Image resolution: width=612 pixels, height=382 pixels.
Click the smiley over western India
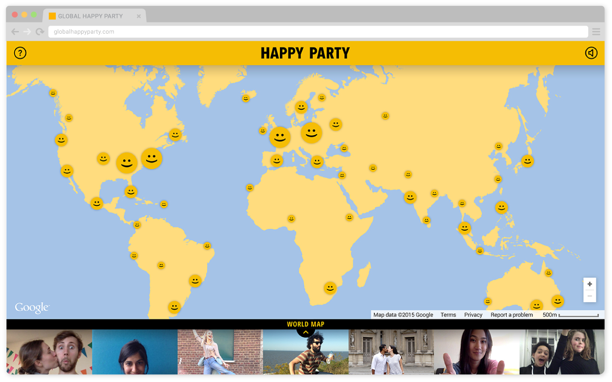click(x=410, y=197)
